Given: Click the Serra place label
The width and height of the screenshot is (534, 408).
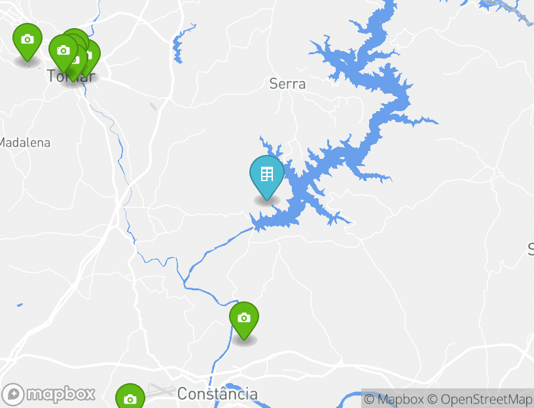Looking at the screenshot, I should (x=287, y=84).
